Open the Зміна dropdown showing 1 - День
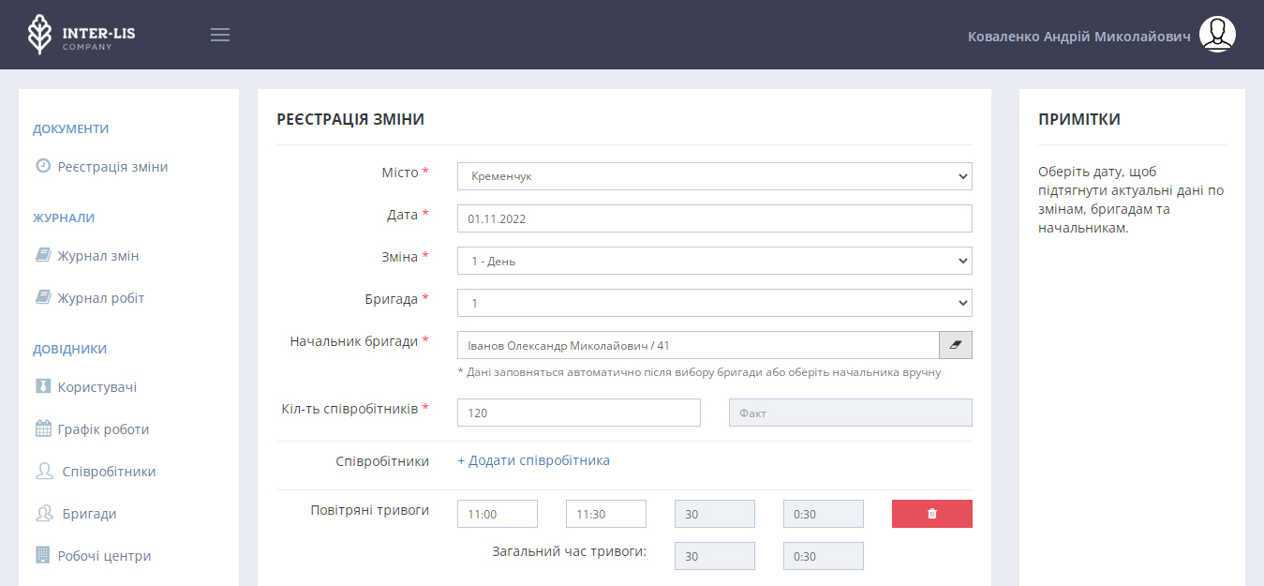Viewport: 1264px width, 586px height. (714, 261)
